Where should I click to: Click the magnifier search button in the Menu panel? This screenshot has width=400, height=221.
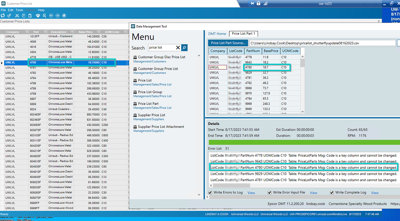(x=184, y=47)
